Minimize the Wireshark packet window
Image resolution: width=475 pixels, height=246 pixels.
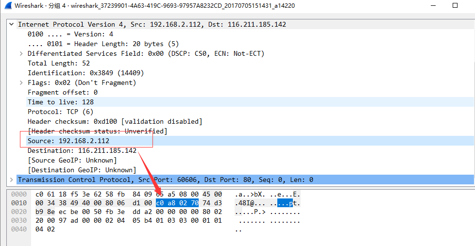click(x=433, y=5)
